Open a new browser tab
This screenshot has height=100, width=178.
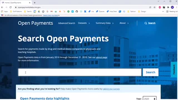pyautogui.click(x=34, y=2)
